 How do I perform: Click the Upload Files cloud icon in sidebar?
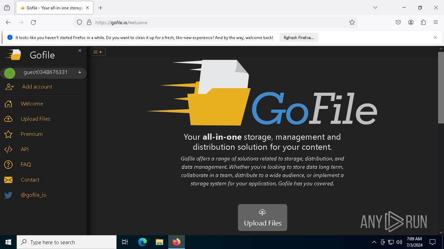tap(8, 119)
